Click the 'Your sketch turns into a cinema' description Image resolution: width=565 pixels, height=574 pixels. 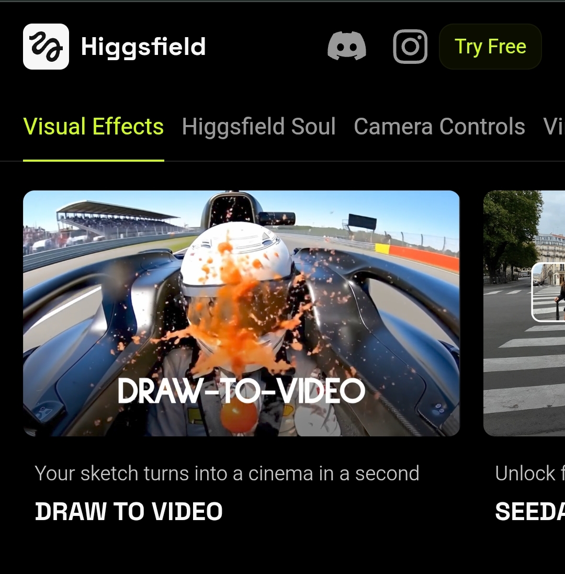click(227, 474)
